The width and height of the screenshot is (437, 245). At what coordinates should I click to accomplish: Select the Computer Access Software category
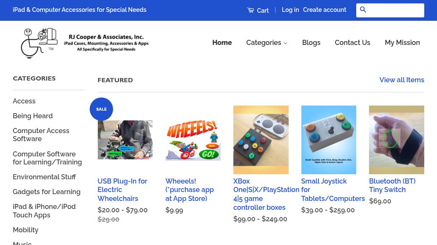(x=41, y=134)
